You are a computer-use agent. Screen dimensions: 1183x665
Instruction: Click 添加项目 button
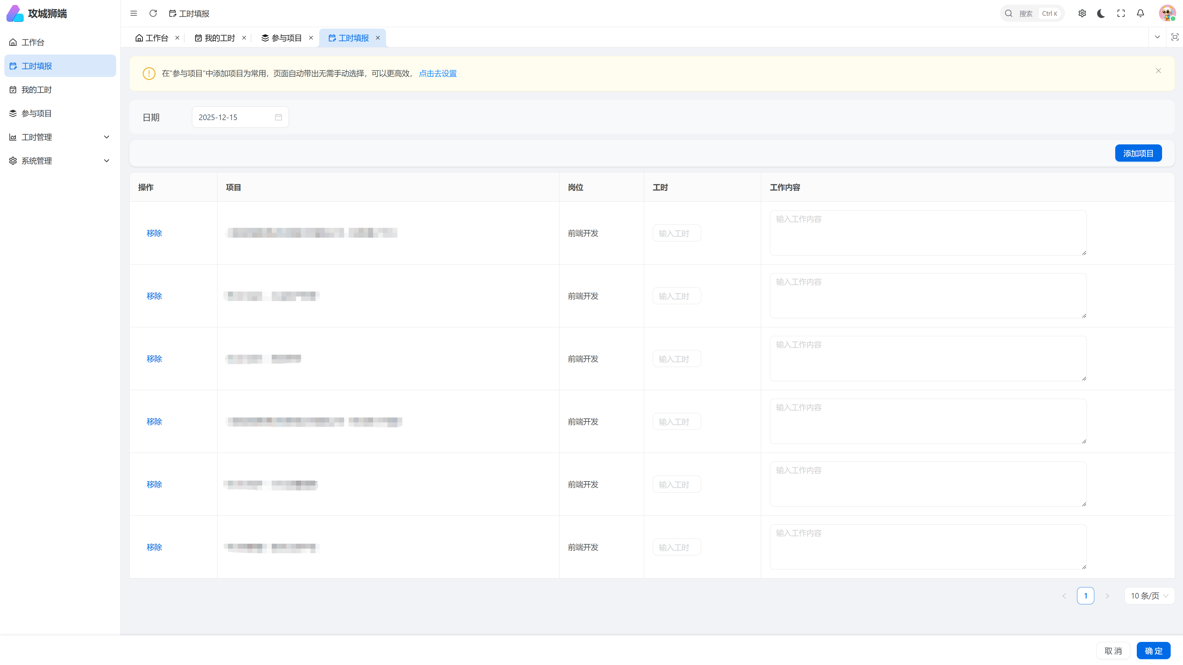(1138, 153)
